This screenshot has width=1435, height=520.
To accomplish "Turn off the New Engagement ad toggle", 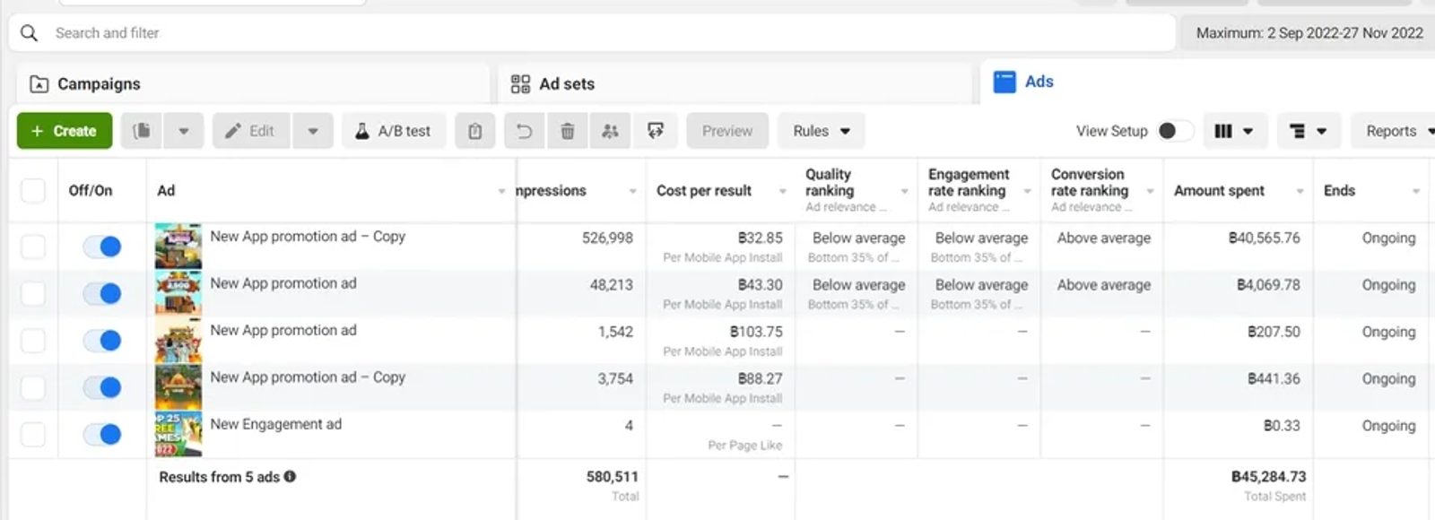I will click(101, 435).
